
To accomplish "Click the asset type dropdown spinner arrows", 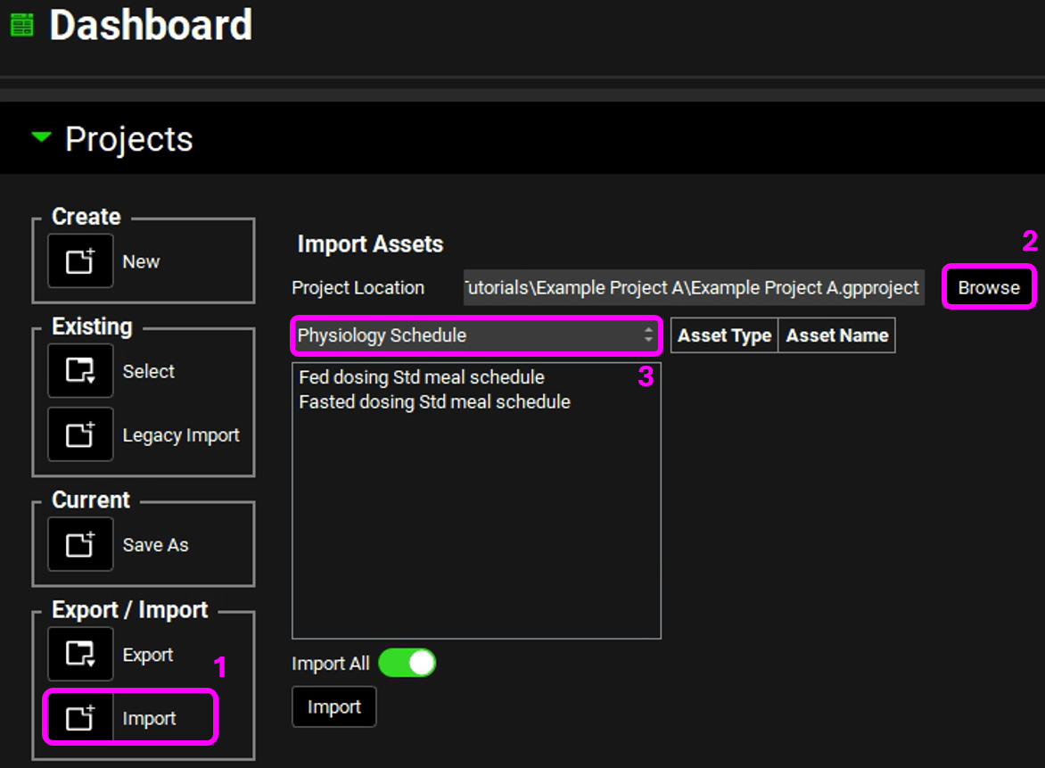I will coord(648,335).
